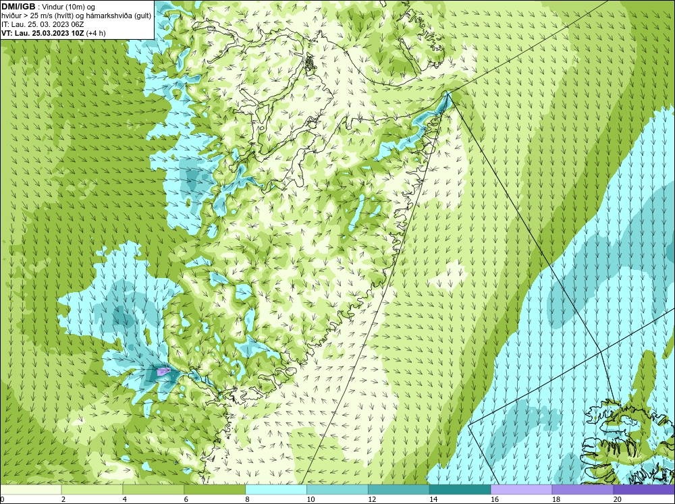Click the legend scale label "2"

tap(63, 499)
